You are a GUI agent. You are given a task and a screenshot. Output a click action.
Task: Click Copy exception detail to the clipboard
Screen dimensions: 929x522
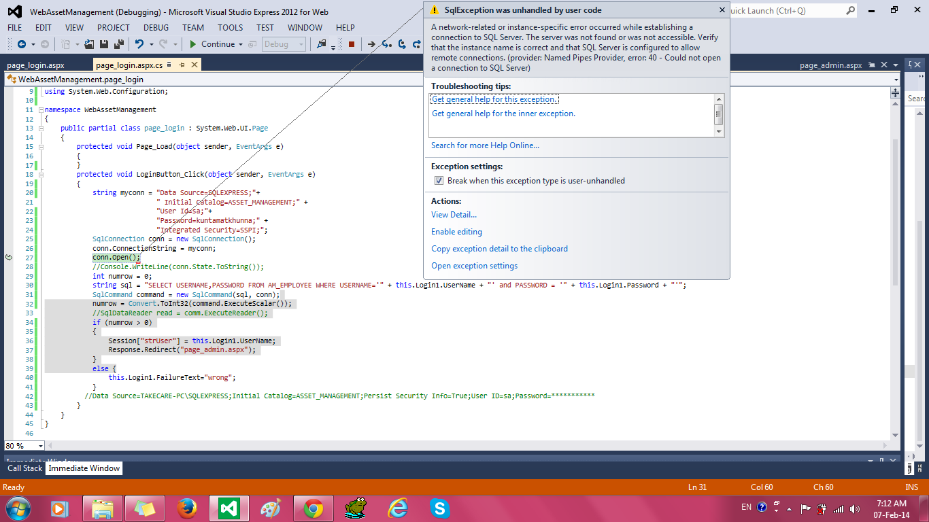pyautogui.click(x=499, y=249)
